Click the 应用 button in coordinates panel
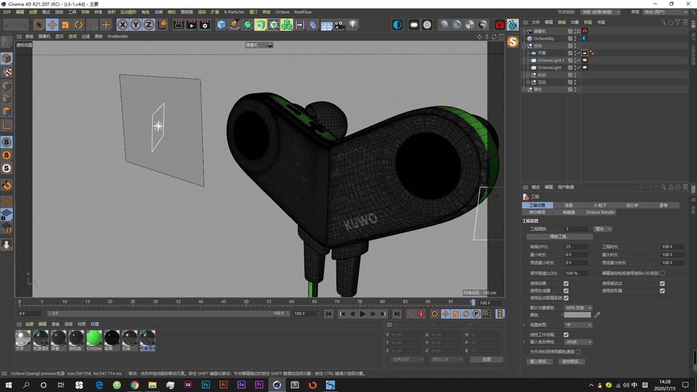 (486, 359)
